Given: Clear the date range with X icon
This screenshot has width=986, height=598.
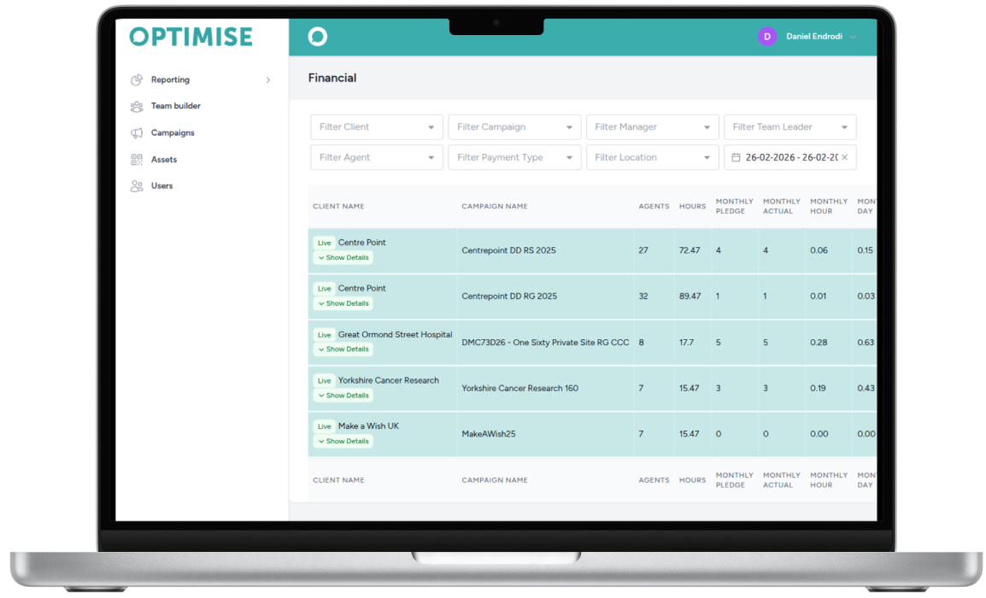Looking at the screenshot, I should coord(844,158).
